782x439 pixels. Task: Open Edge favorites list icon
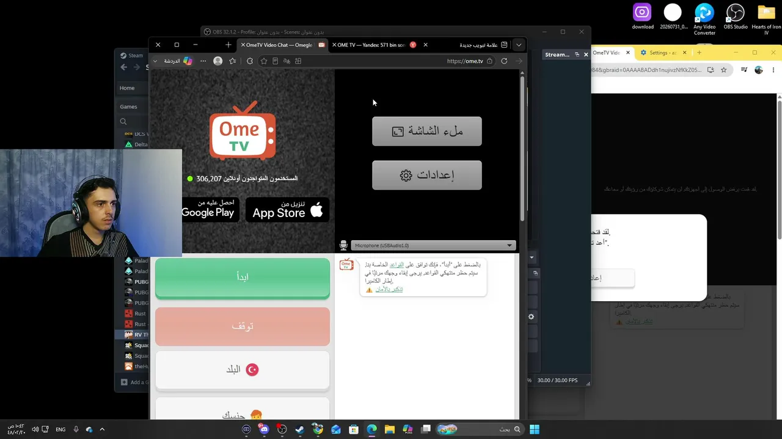tap(233, 61)
